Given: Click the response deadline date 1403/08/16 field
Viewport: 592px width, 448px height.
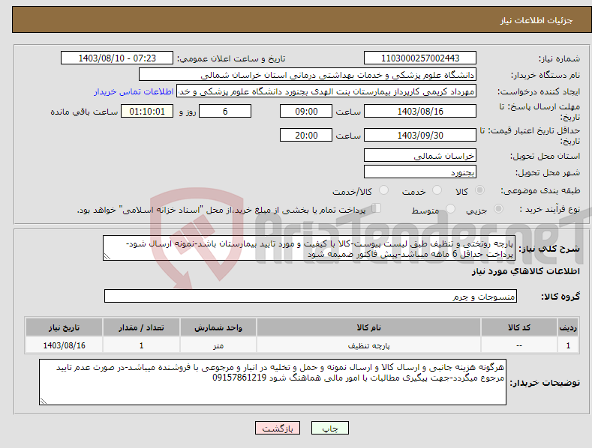Looking at the screenshot, I should (420, 111).
